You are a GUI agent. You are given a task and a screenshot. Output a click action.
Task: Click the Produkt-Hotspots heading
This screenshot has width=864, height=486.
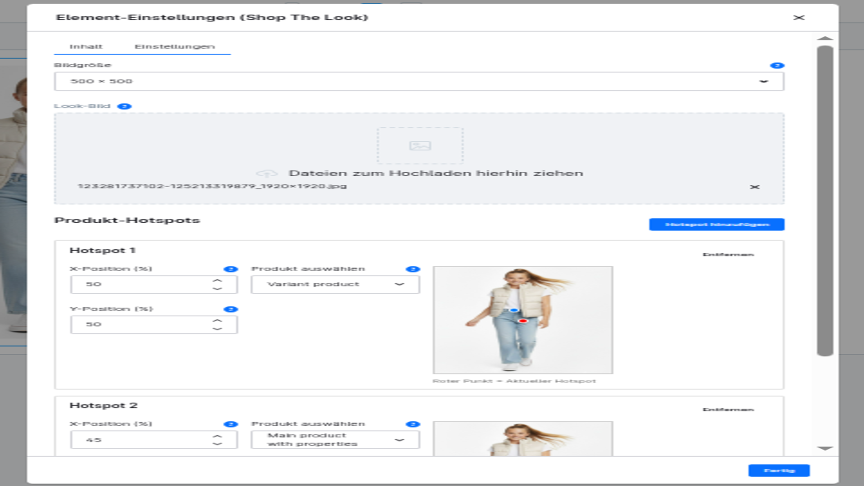tap(127, 220)
